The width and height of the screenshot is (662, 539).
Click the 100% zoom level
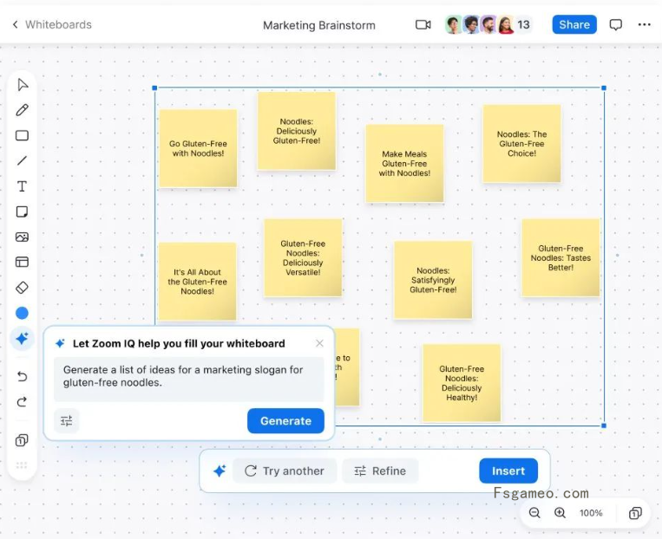coord(591,513)
